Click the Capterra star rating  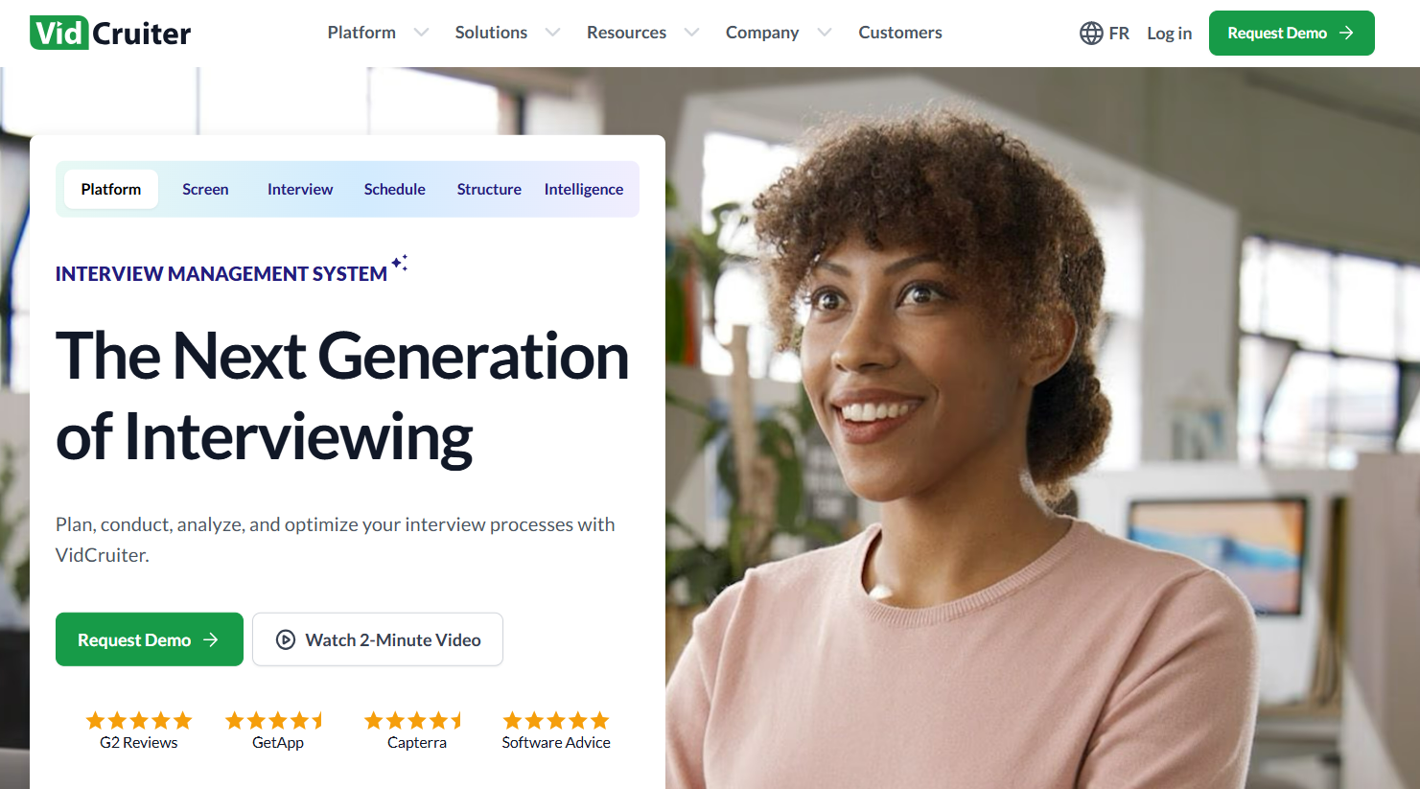(x=416, y=721)
